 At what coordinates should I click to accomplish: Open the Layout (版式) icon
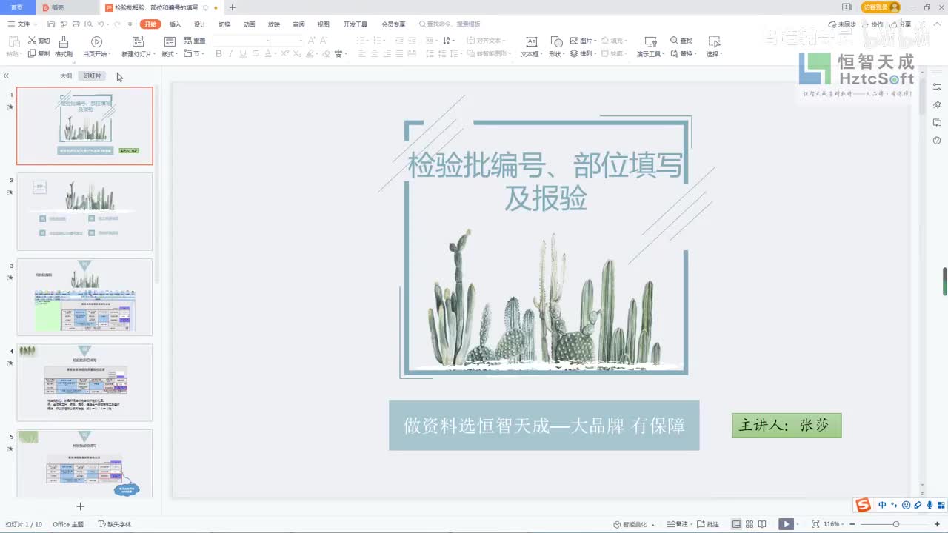pos(170,42)
